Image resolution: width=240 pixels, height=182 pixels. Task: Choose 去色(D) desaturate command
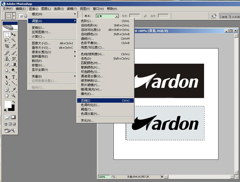point(105,59)
